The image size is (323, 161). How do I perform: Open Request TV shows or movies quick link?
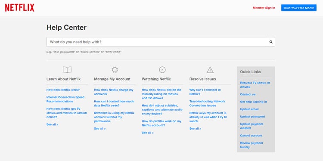click(255, 85)
